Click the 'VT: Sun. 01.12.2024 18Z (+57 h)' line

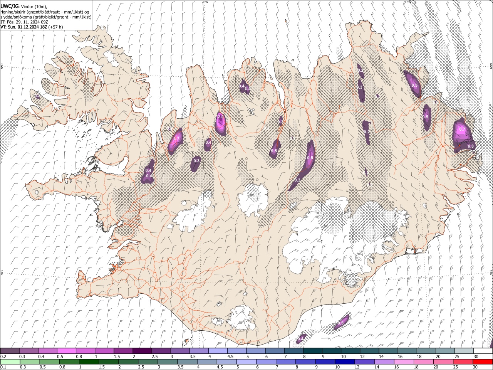32,27
